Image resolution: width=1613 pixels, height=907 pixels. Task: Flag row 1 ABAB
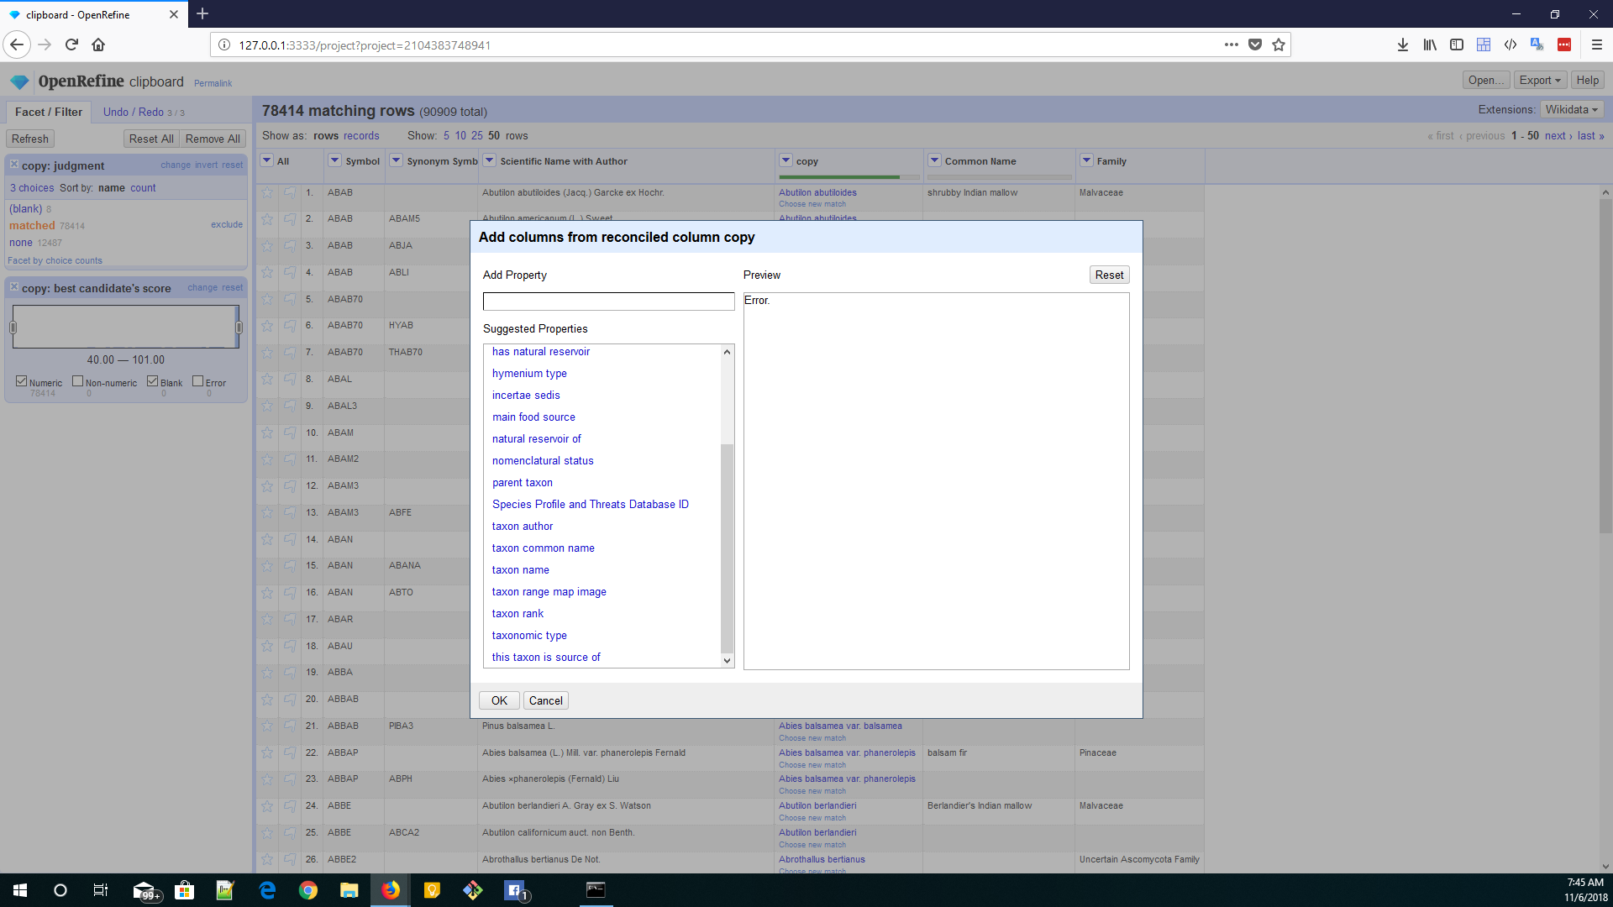click(x=290, y=193)
